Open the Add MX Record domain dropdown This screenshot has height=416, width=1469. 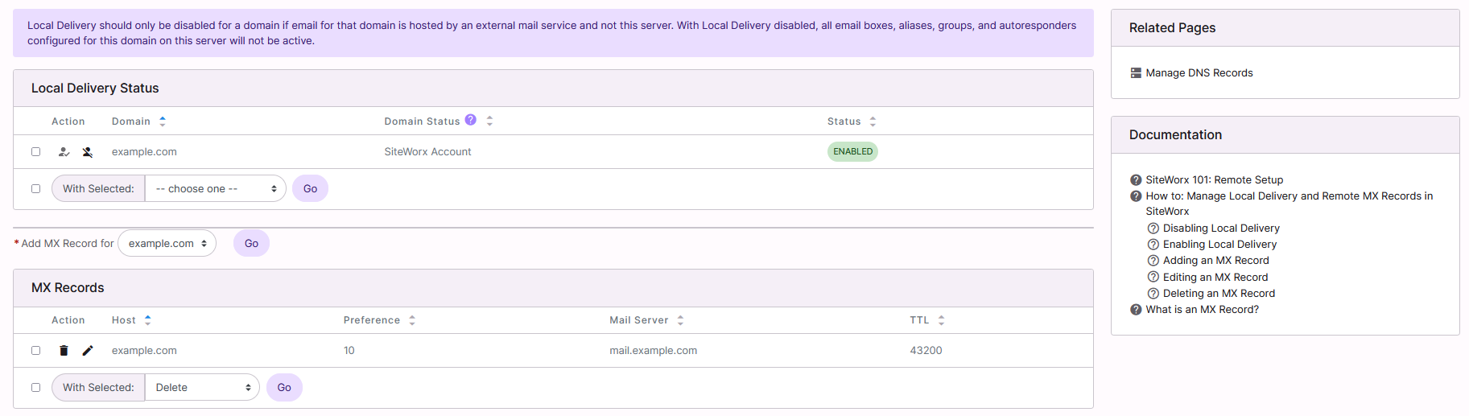pos(167,244)
